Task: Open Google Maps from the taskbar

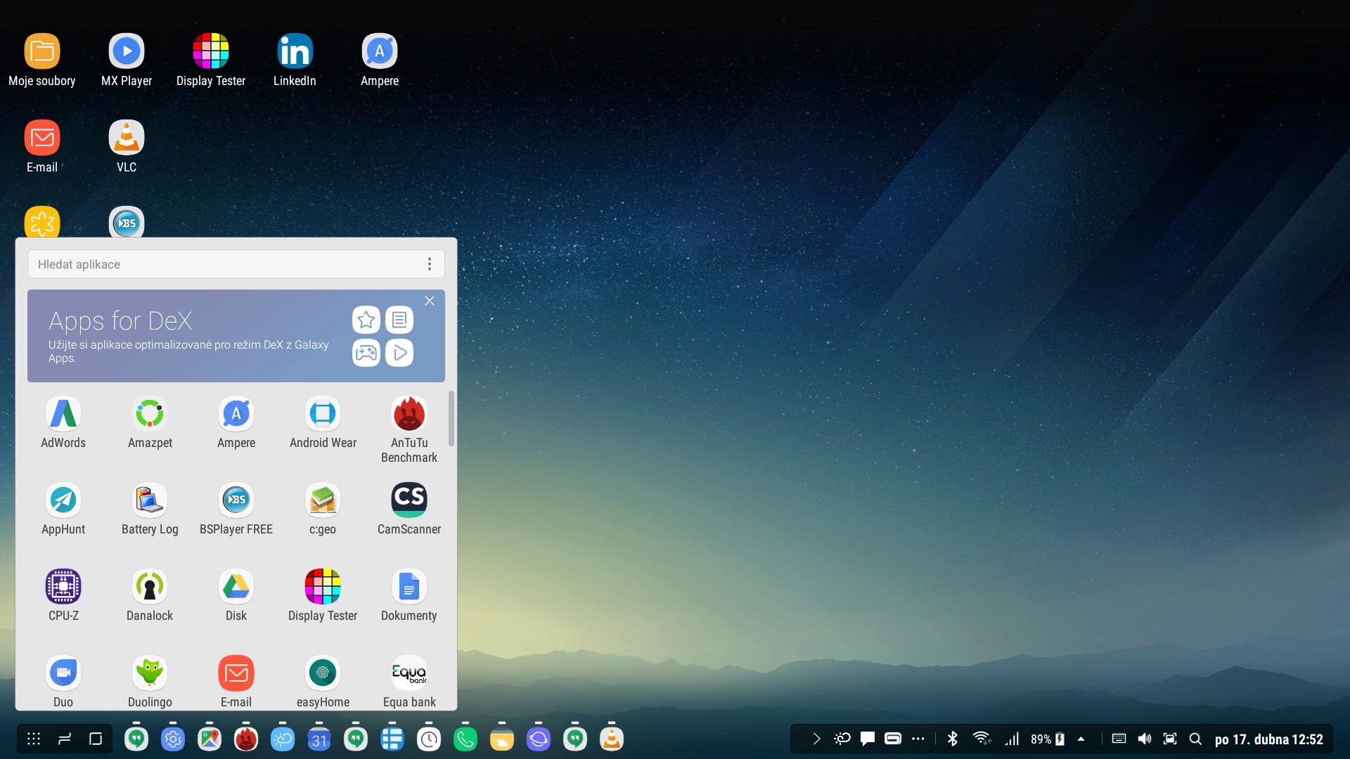Action: point(210,739)
